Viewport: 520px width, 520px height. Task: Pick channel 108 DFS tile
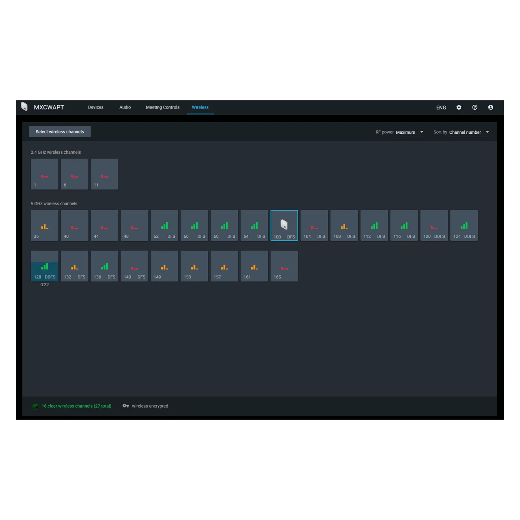[x=344, y=225]
